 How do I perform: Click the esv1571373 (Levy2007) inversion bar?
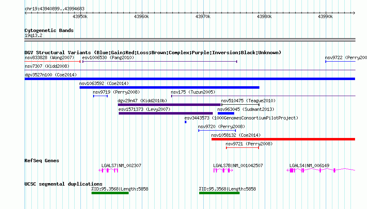tap(166, 113)
